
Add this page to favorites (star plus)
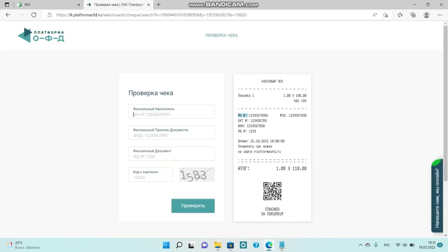coord(386,15)
